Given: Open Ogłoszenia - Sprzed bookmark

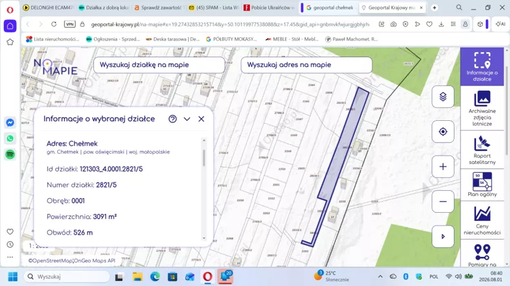Looking at the screenshot, I should (x=113, y=39).
